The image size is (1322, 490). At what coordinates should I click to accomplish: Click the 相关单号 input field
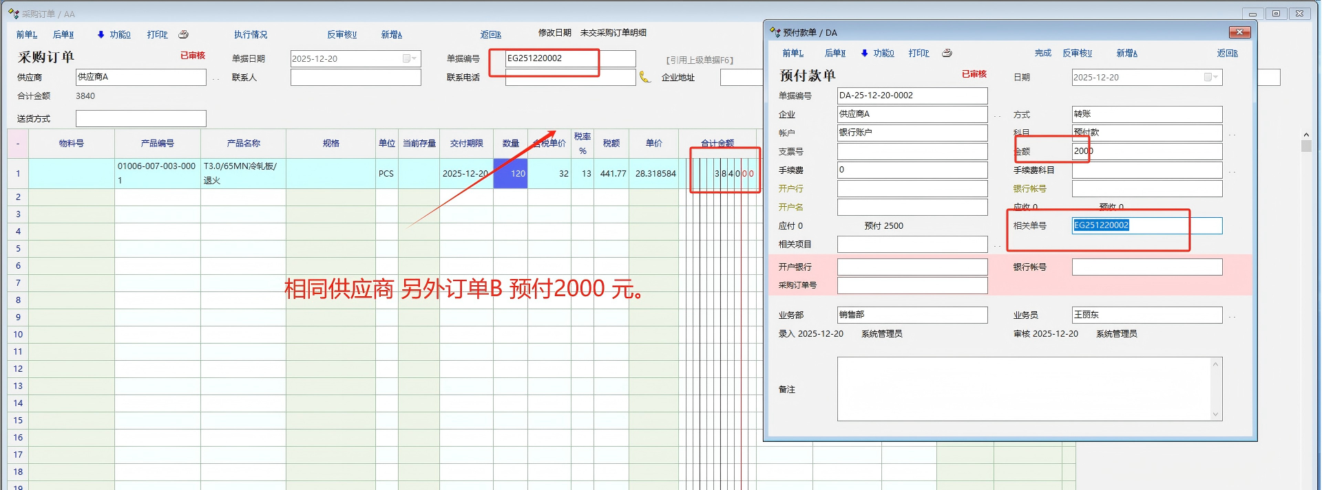pos(1146,225)
